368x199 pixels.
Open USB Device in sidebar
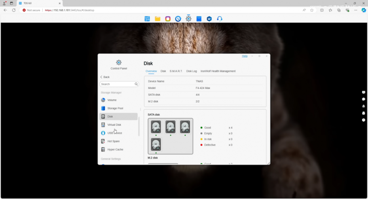[x=118, y=133]
